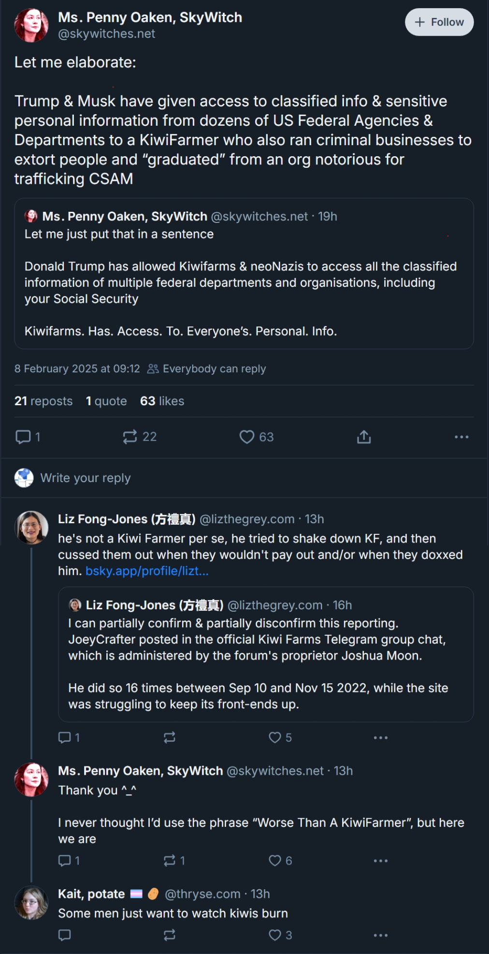Repost the "Thank you ^_^" reply
This screenshot has width=489, height=954.
pos(170,861)
